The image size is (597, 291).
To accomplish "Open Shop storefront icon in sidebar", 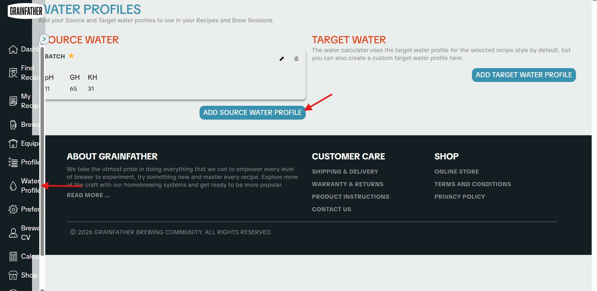I will (13, 275).
